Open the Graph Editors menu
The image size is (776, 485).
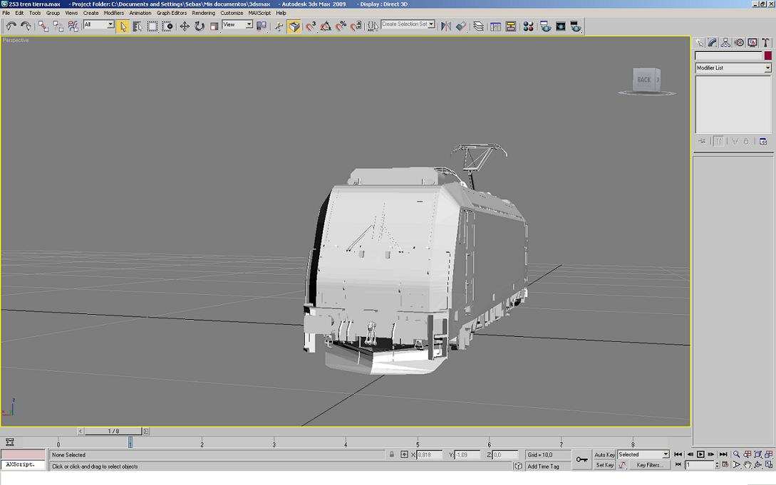(172, 13)
